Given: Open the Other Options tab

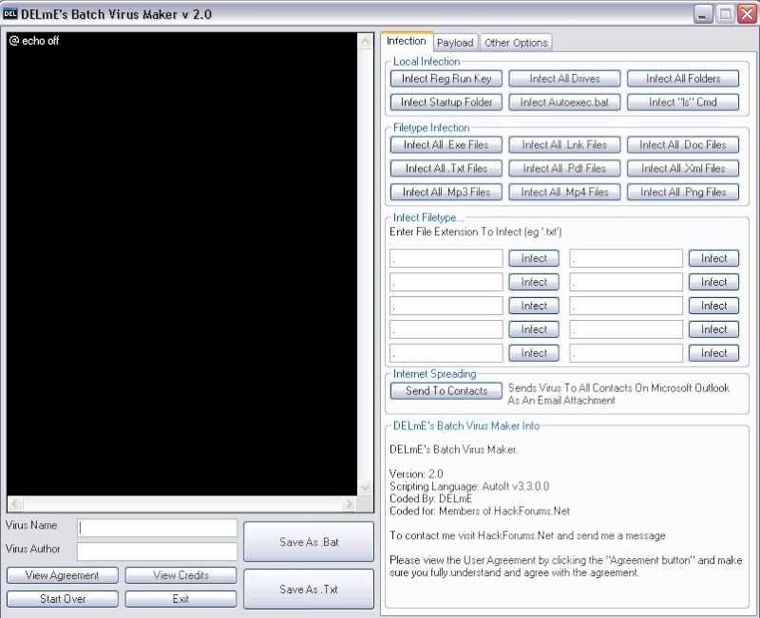Looking at the screenshot, I should click(516, 43).
